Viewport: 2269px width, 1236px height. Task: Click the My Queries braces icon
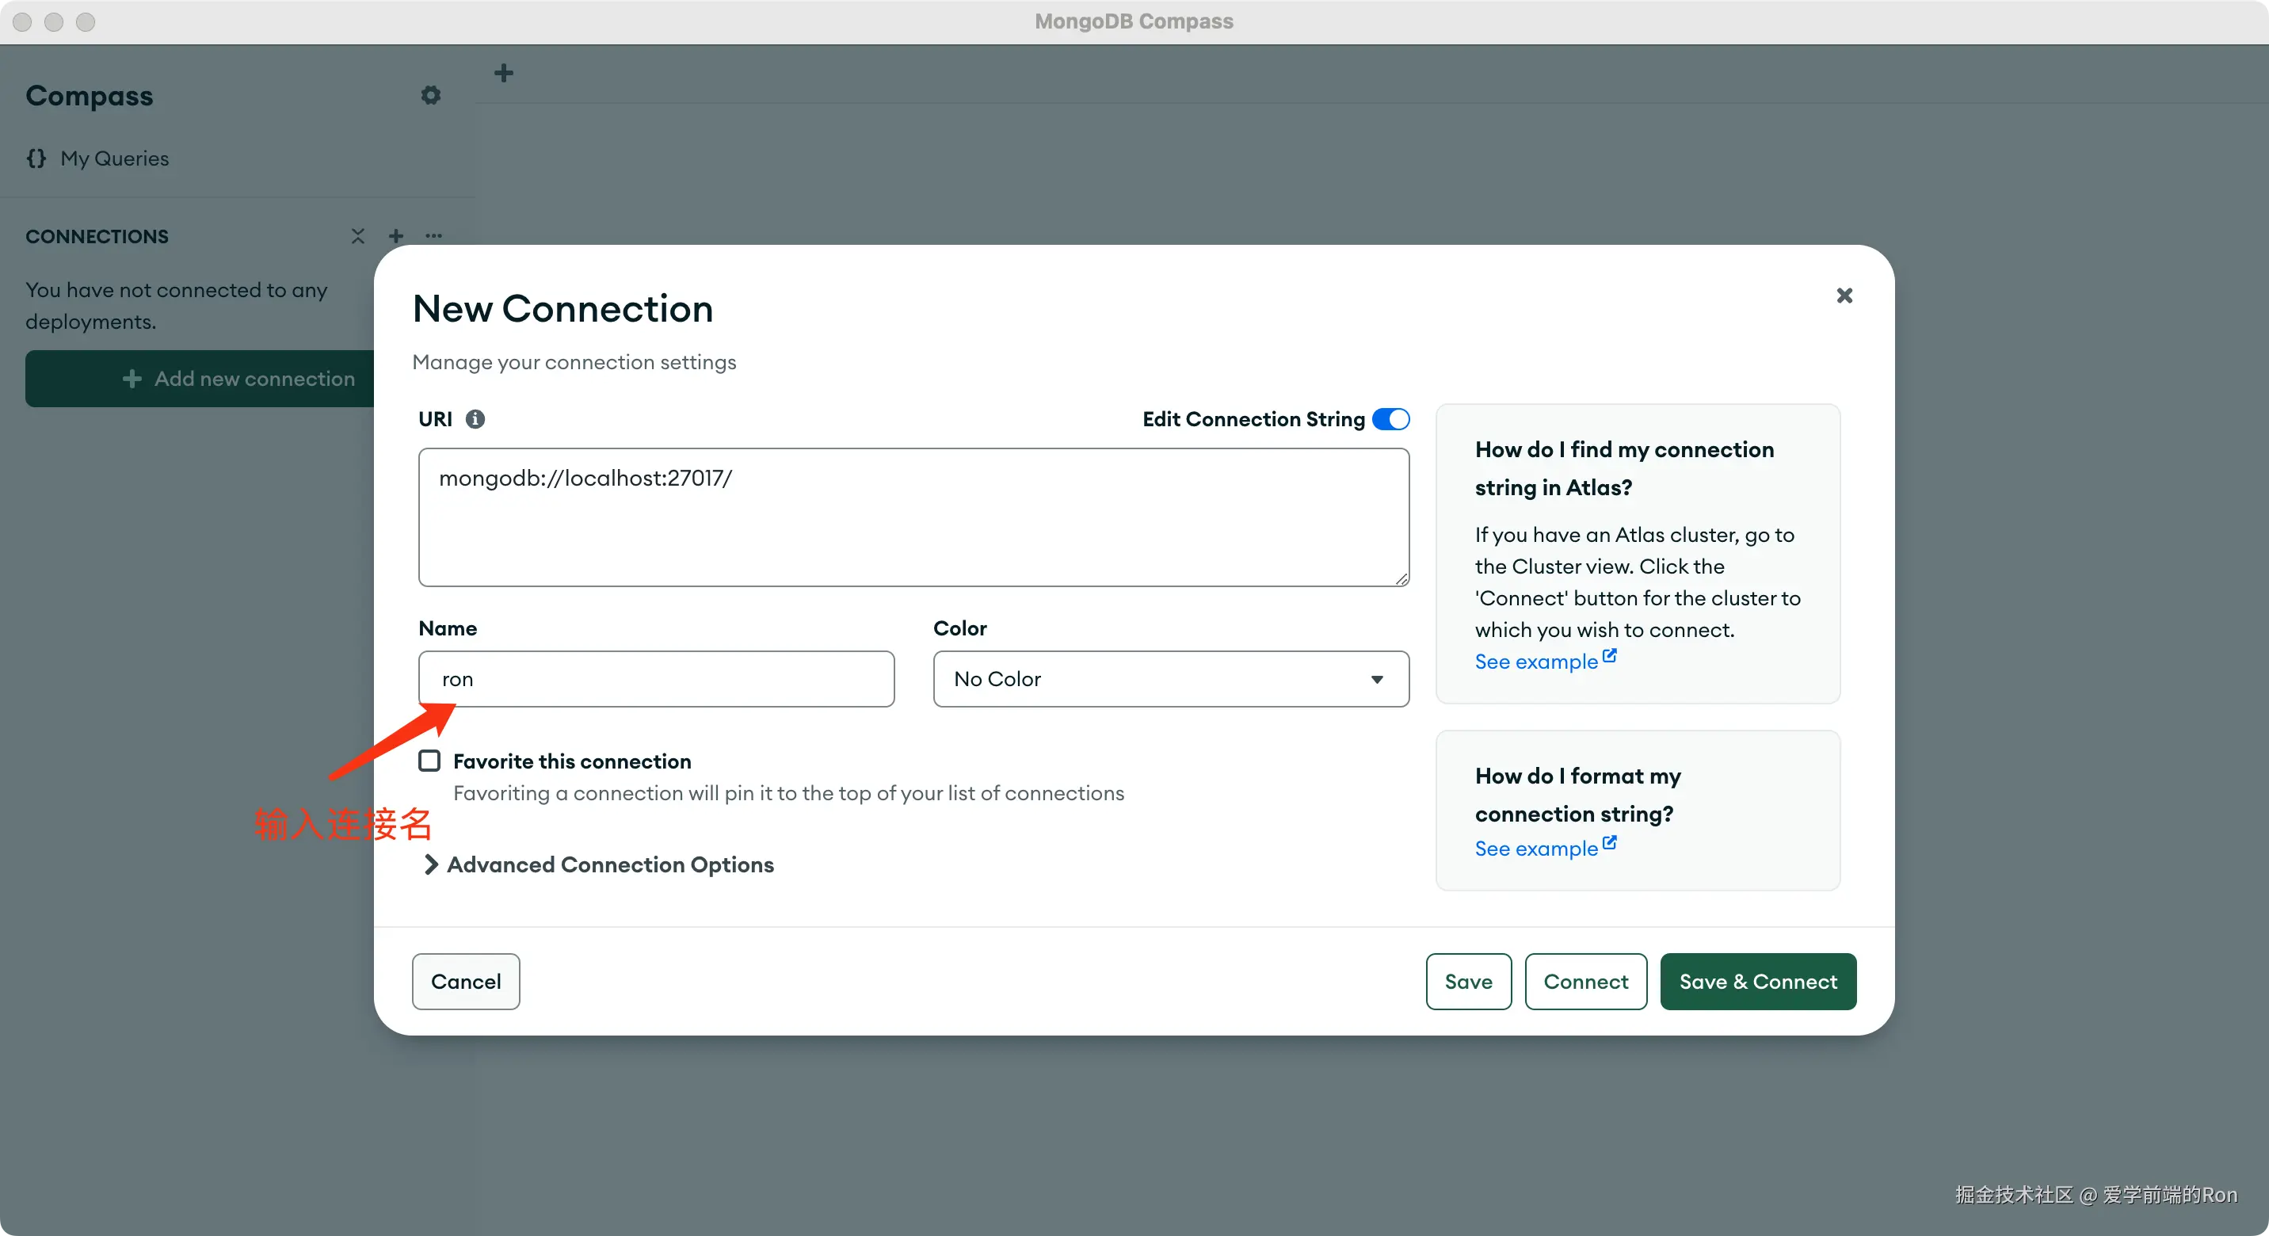pyautogui.click(x=36, y=158)
